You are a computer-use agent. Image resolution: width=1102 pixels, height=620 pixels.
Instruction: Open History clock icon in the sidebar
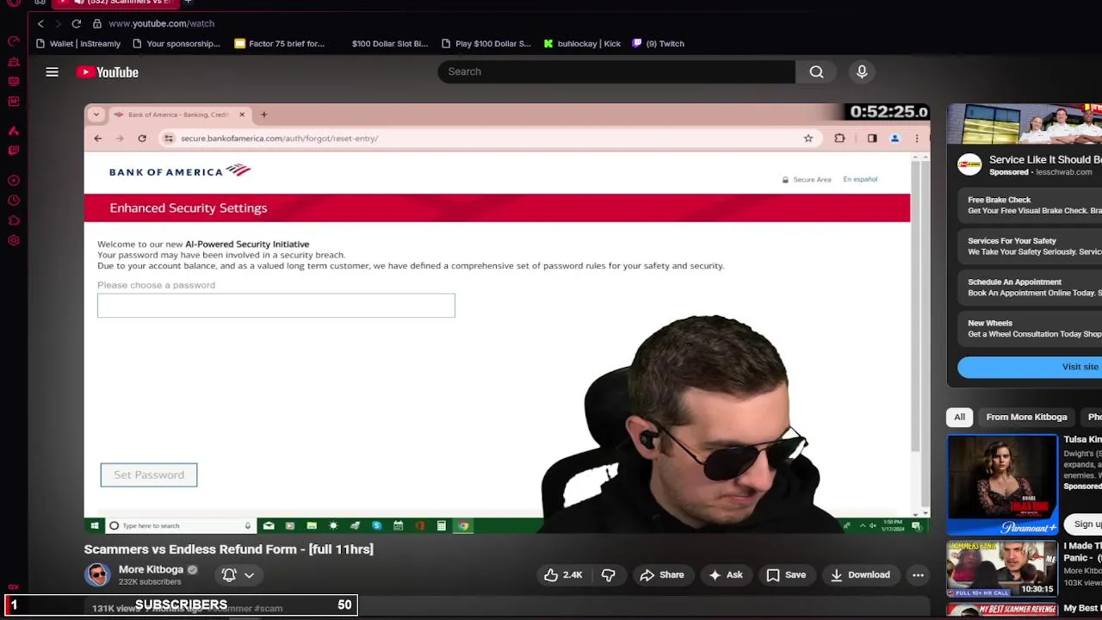(14, 201)
